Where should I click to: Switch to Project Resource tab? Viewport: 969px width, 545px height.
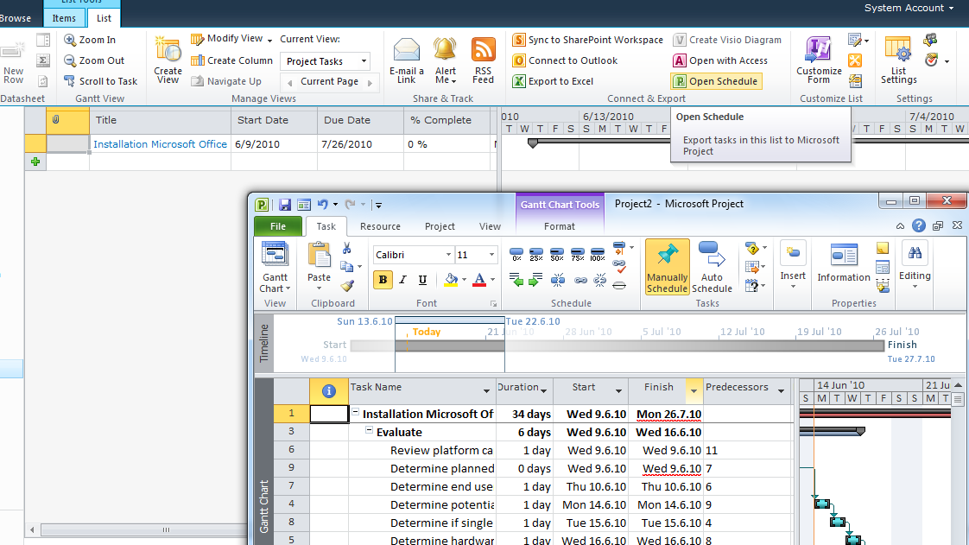click(380, 226)
